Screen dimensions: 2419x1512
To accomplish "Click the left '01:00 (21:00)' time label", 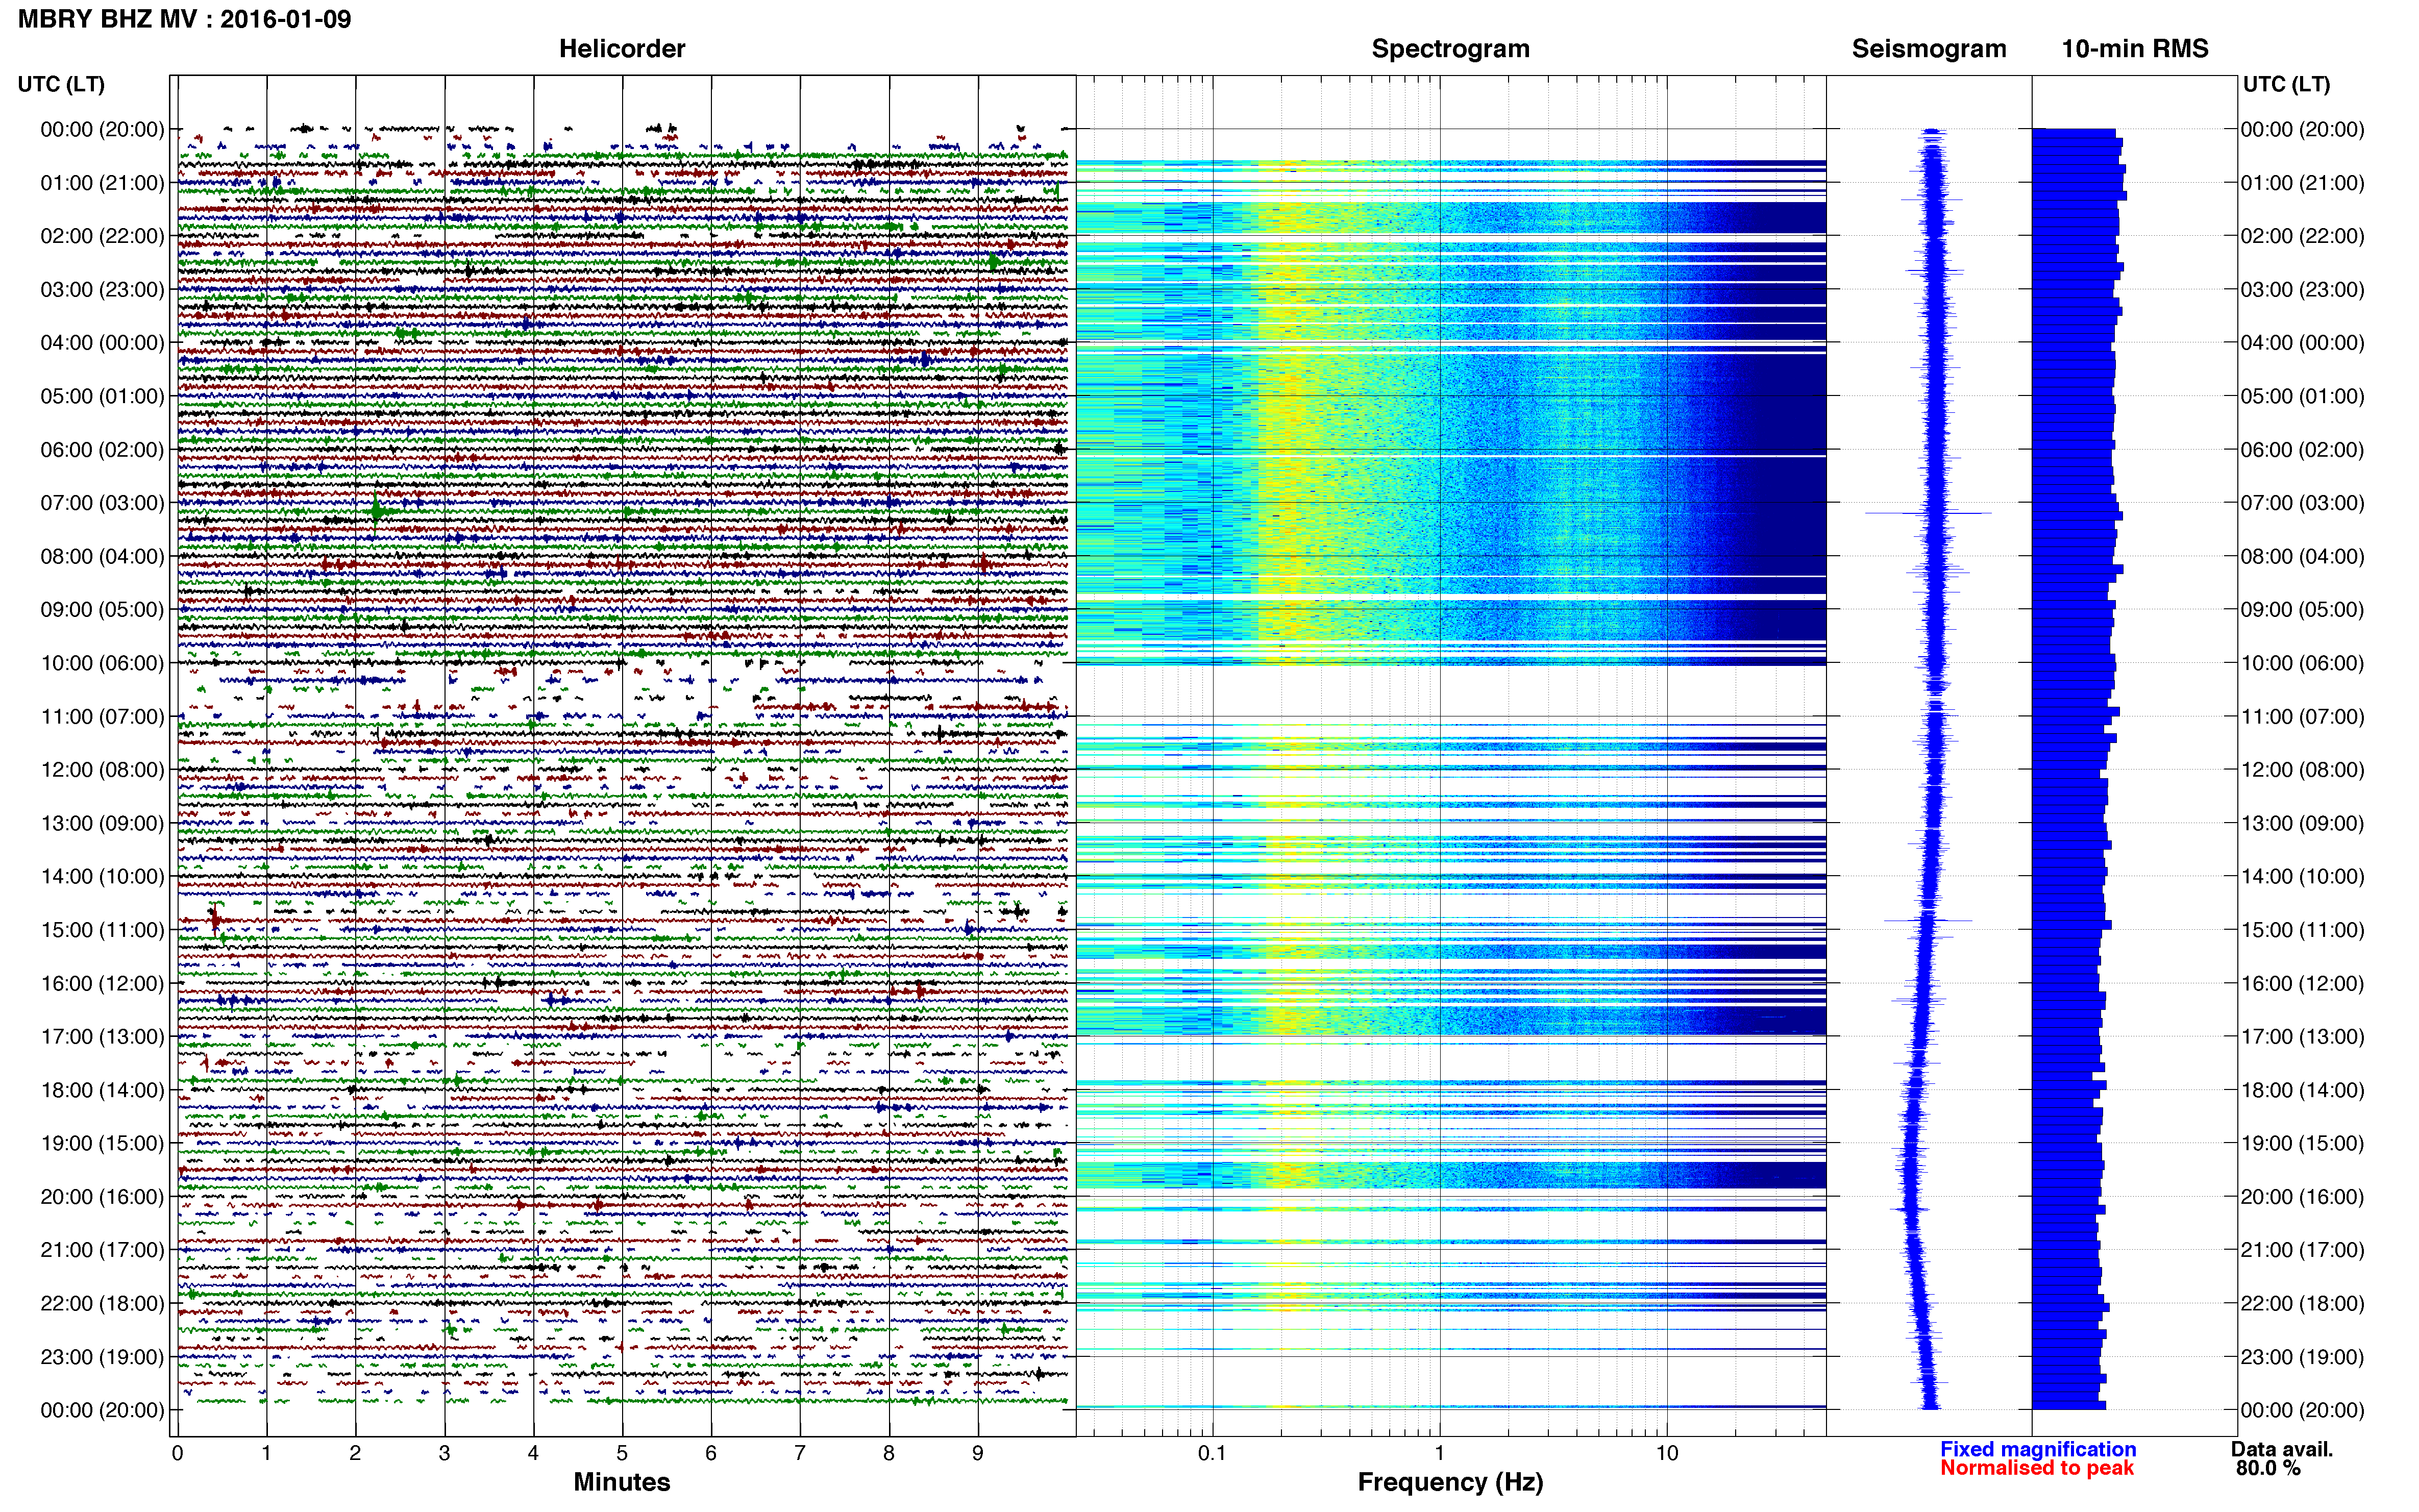I will point(102,183).
